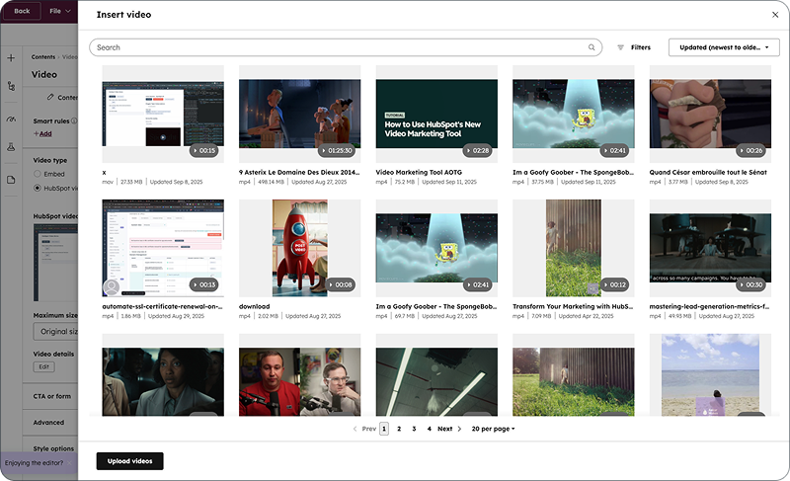The image size is (790, 481).
Task: Select the rocket download video thumbnail
Action: (300, 248)
